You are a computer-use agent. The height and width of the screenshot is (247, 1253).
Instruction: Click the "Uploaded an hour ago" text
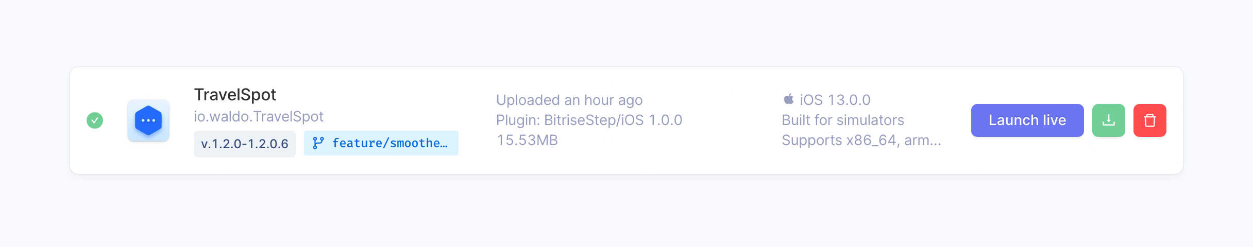(569, 100)
